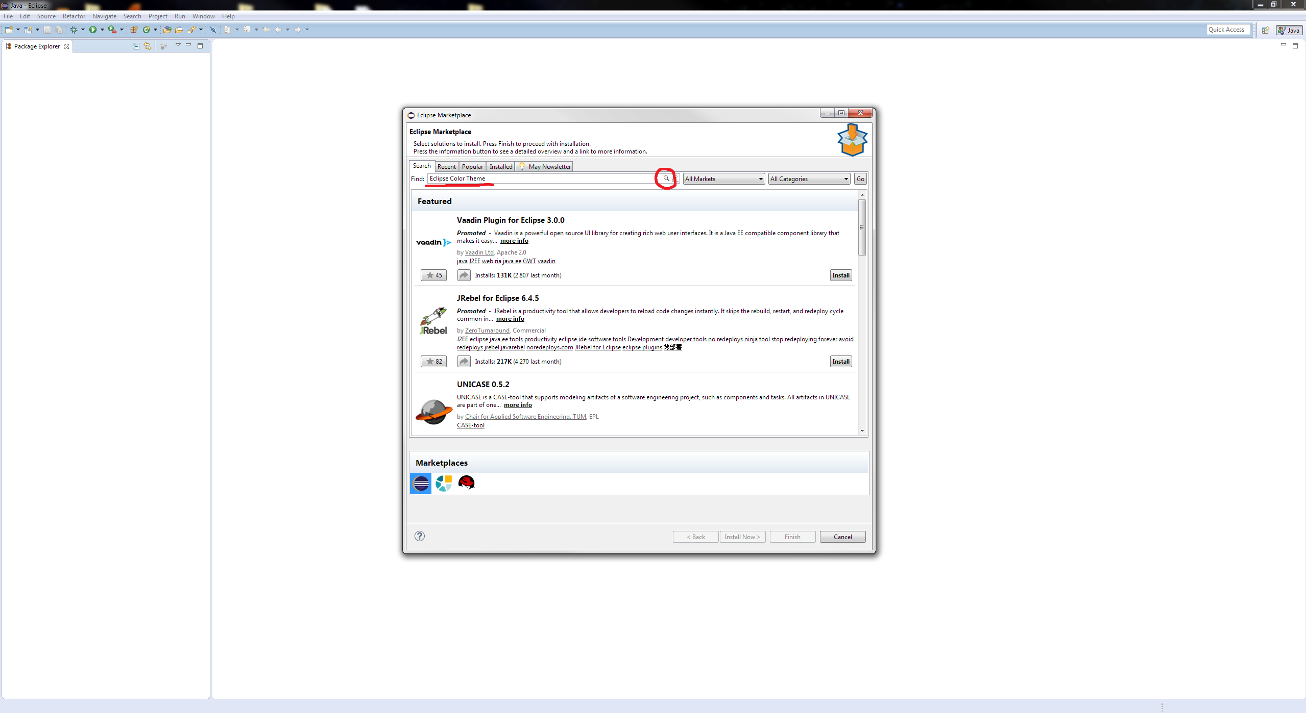
Task: Open the Package Explorer view menu
Action: click(178, 45)
